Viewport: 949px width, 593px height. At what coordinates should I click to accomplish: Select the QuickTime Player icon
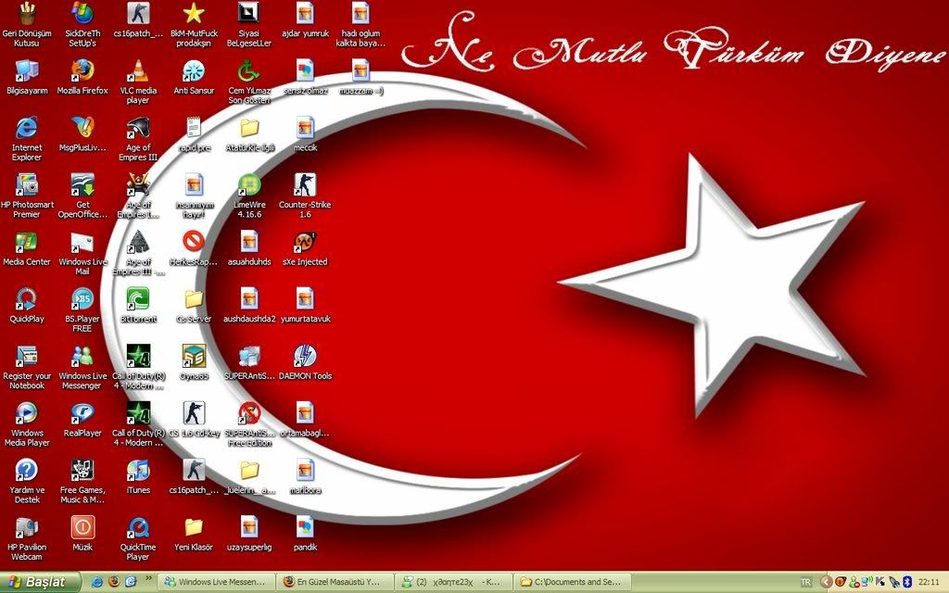[138, 528]
